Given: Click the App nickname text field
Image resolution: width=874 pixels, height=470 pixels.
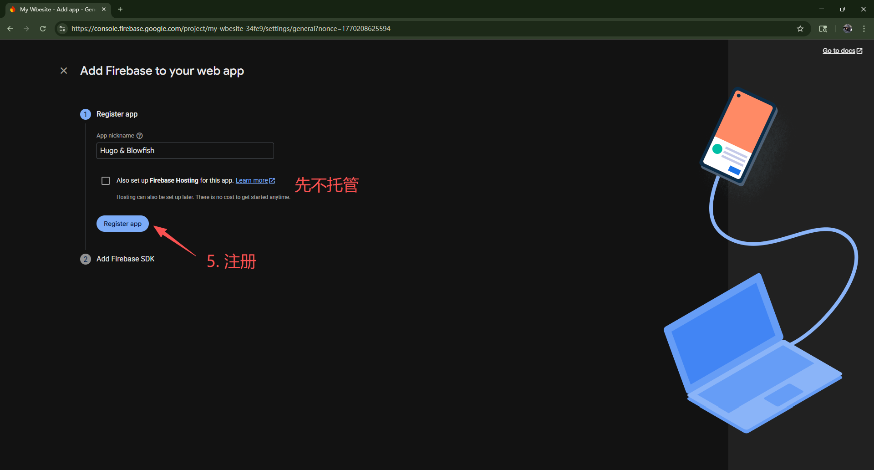Looking at the screenshot, I should pos(185,151).
